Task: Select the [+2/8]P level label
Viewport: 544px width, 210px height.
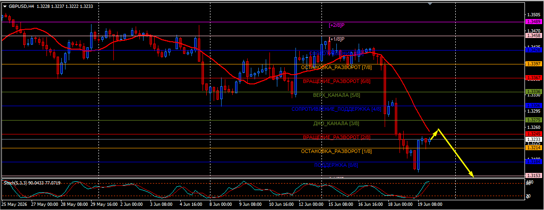Action: click(x=336, y=25)
